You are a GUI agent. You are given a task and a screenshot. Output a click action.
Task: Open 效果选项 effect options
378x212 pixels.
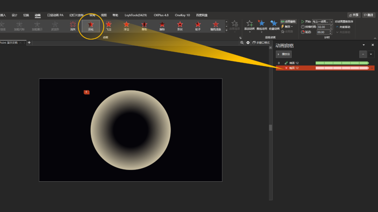(x=234, y=26)
